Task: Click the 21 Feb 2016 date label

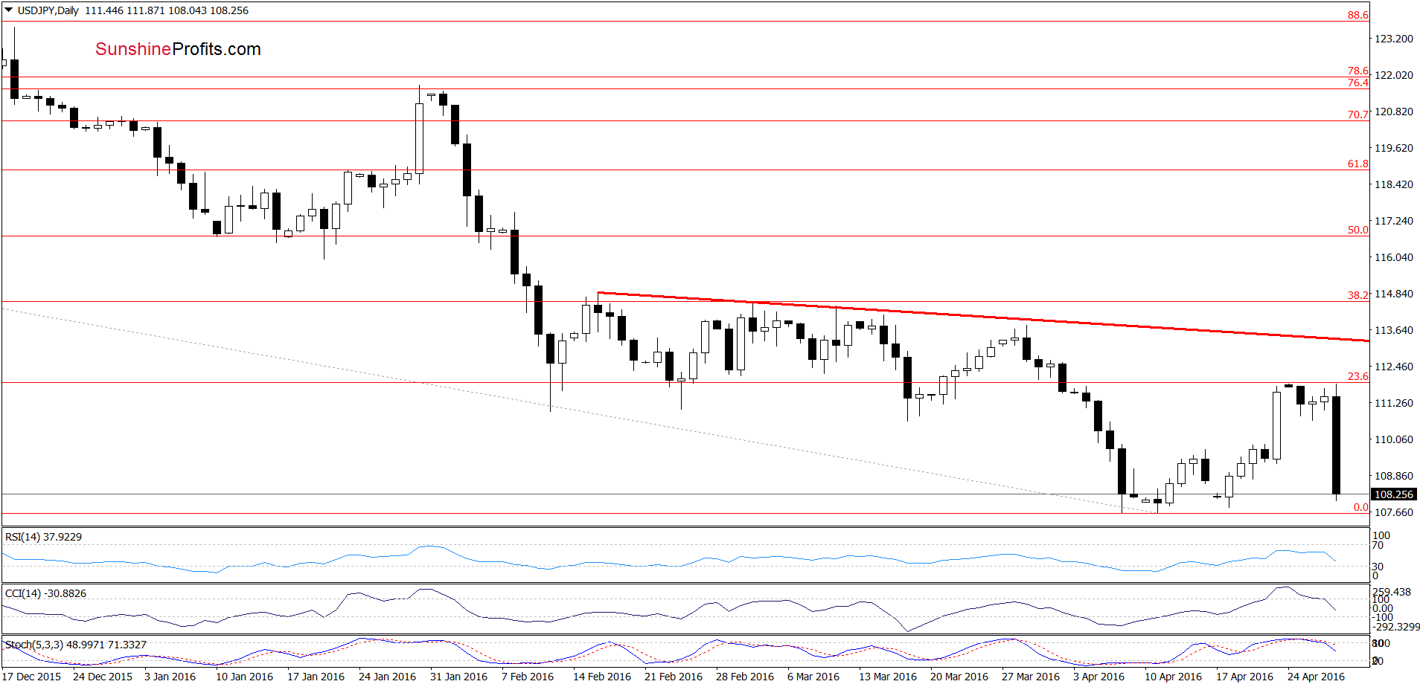Action: coord(674,677)
